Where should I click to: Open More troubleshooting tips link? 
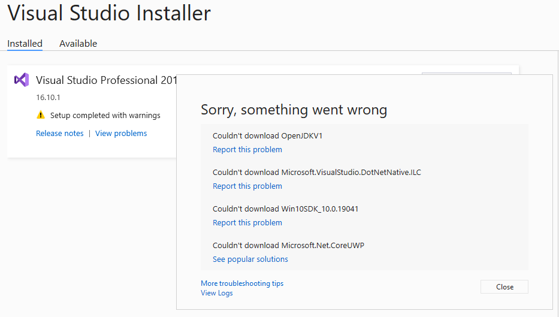click(x=242, y=283)
